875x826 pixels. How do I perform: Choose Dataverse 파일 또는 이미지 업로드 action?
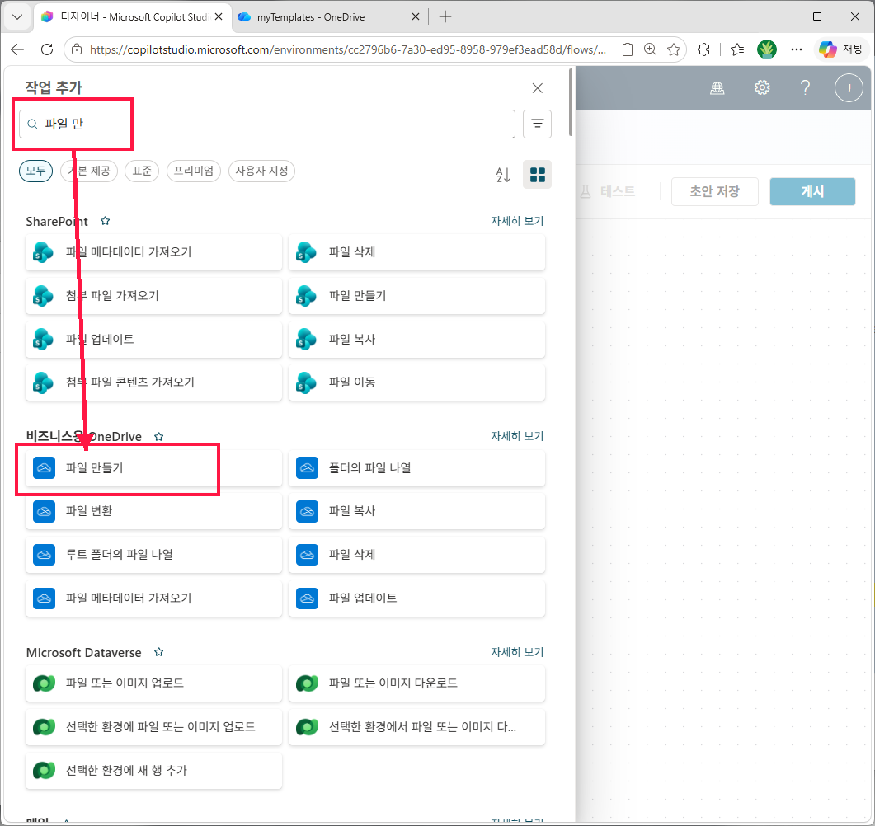(x=153, y=683)
